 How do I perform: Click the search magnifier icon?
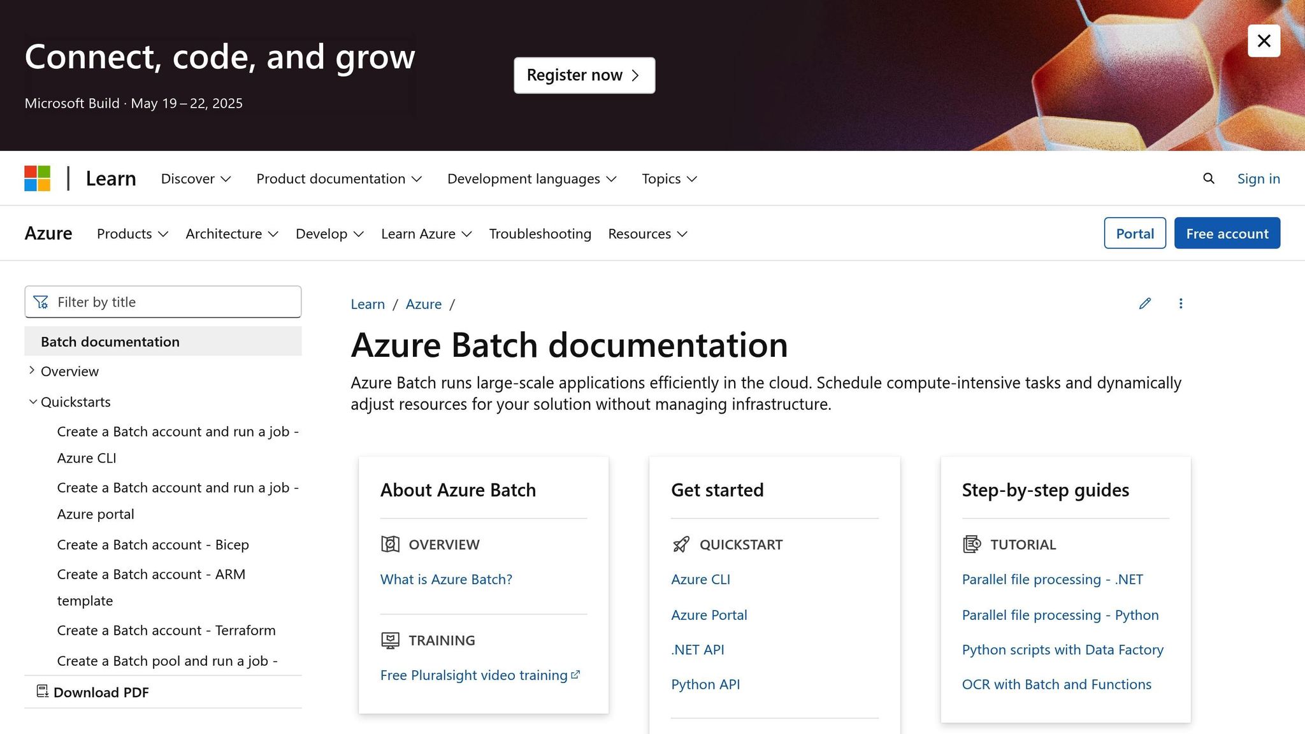click(x=1208, y=178)
